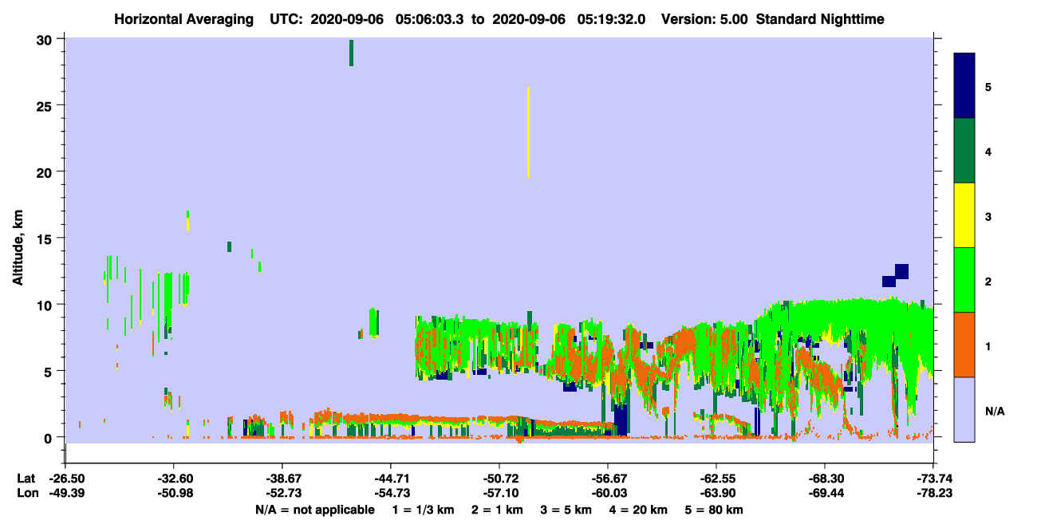Viewport: 1037px width, 532px height.
Task: Click 'Version: 5.00' in the title
Action: coord(704,19)
